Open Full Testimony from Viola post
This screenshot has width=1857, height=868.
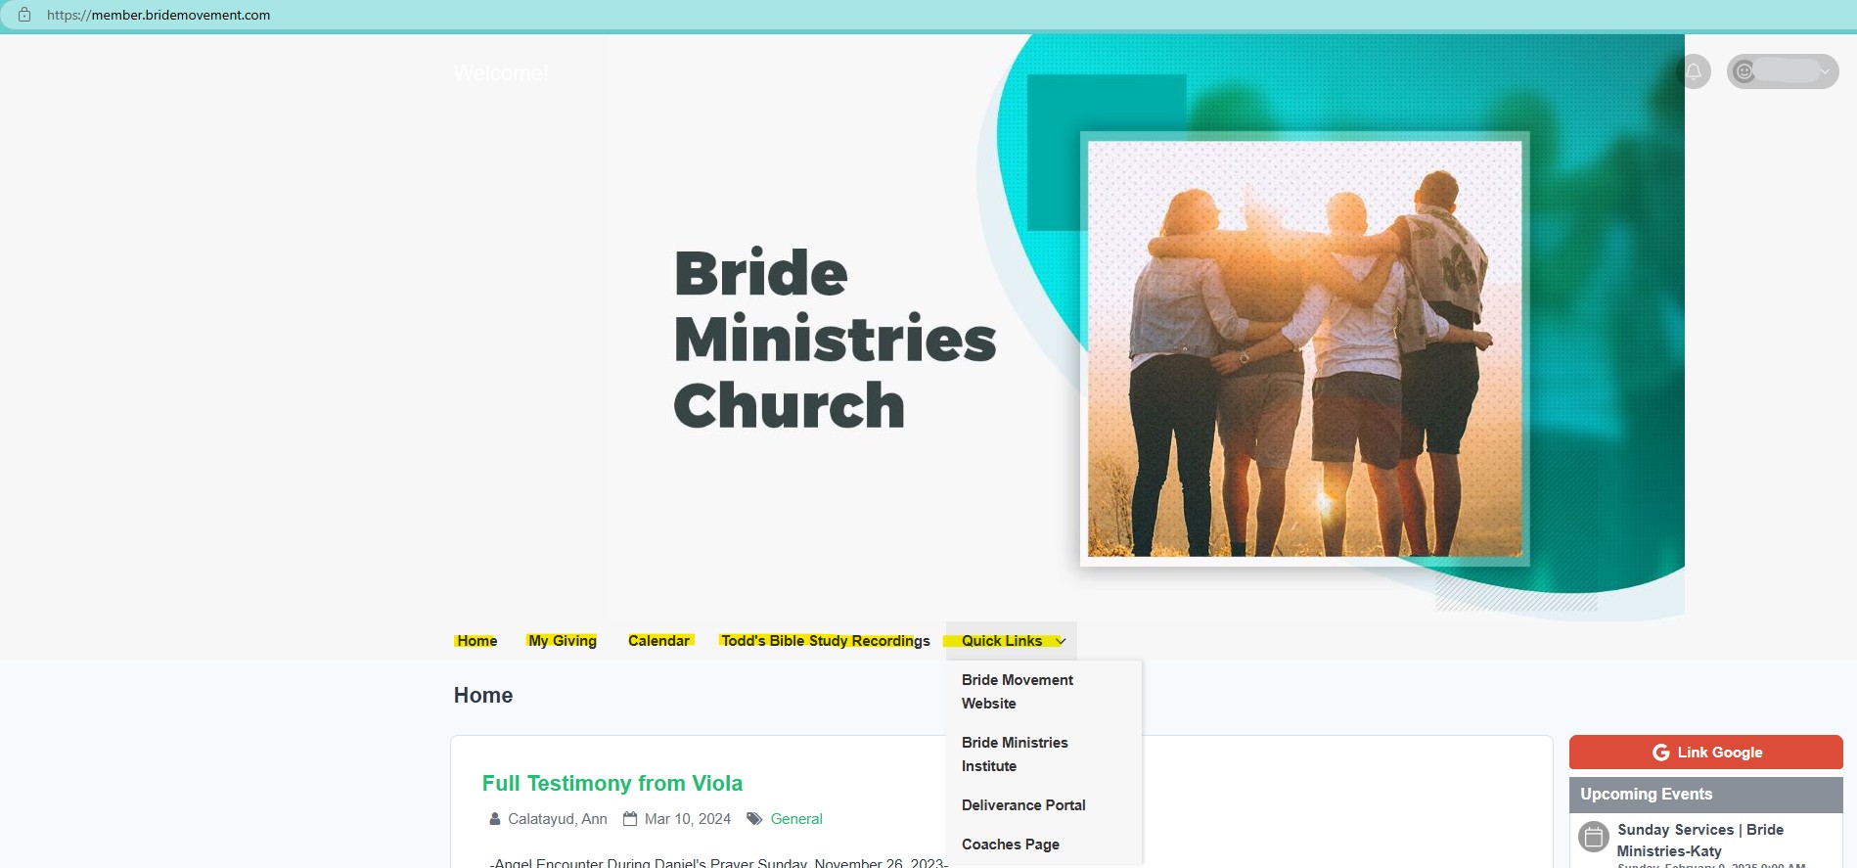[612, 784]
